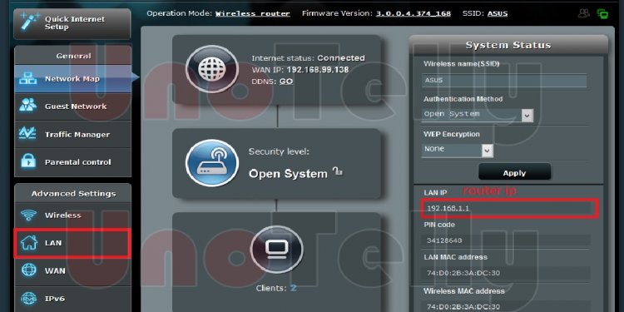The width and height of the screenshot is (624, 312).
Task: Edit the Wireless name SSID field
Action: point(504,81)
